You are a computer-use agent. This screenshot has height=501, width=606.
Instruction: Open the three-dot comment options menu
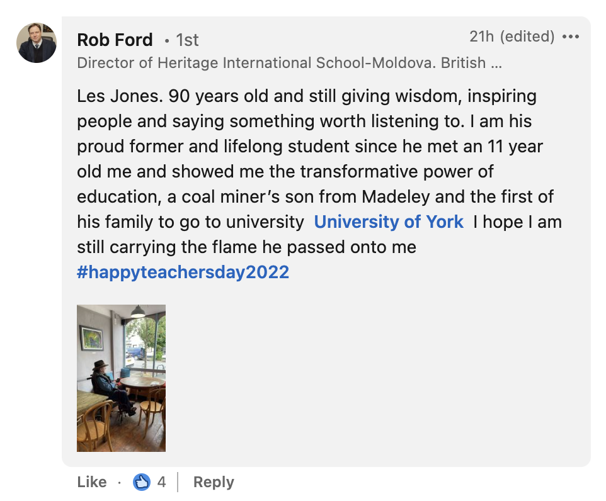(x=570, y=37)
